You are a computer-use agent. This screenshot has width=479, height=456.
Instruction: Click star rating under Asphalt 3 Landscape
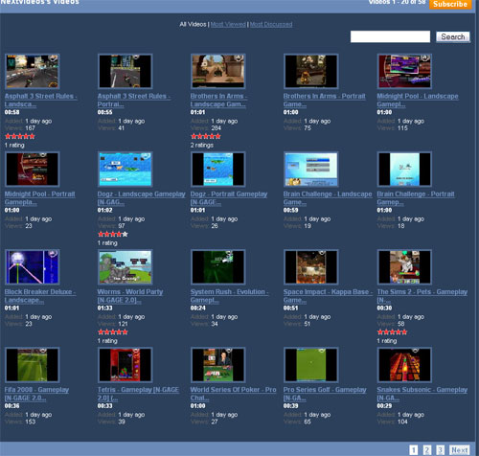[20, 136]
